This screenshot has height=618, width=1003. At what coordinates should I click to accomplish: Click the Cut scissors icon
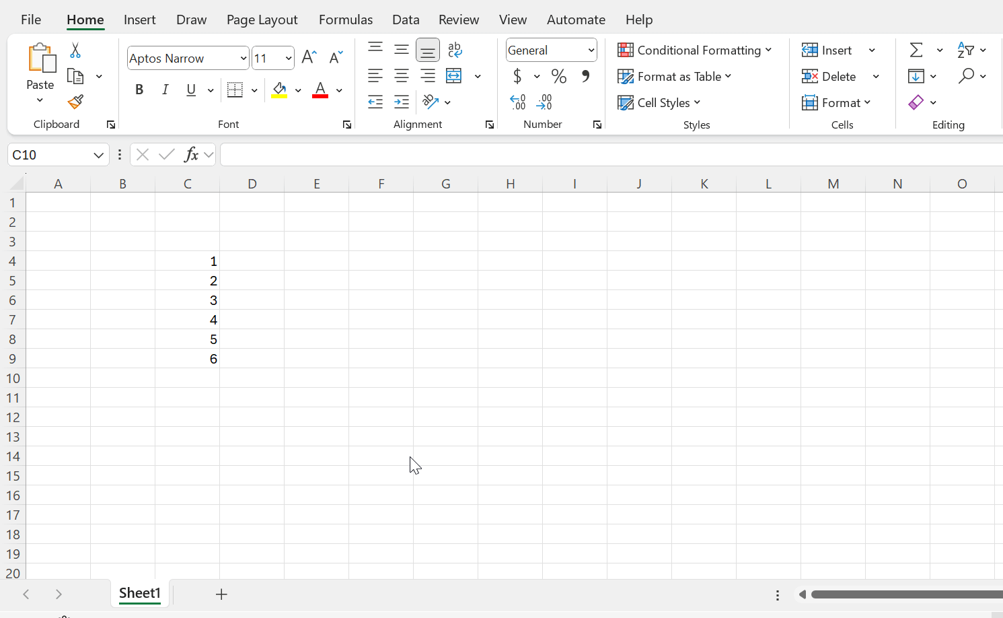click(x=75, y=50)
